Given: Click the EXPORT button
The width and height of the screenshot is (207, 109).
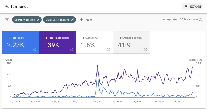Looking at the screenshot, I should coord(193,7).
